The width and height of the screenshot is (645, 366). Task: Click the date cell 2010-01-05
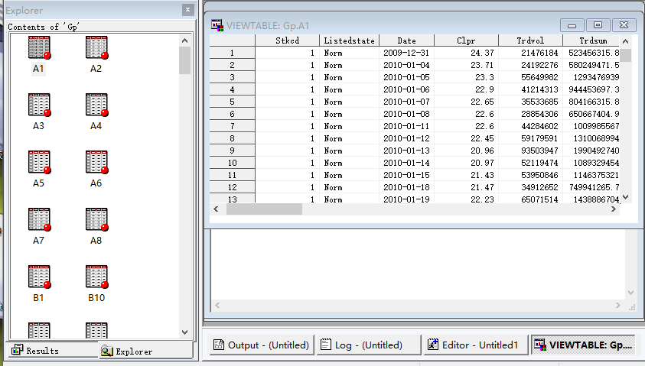(406, 77)
